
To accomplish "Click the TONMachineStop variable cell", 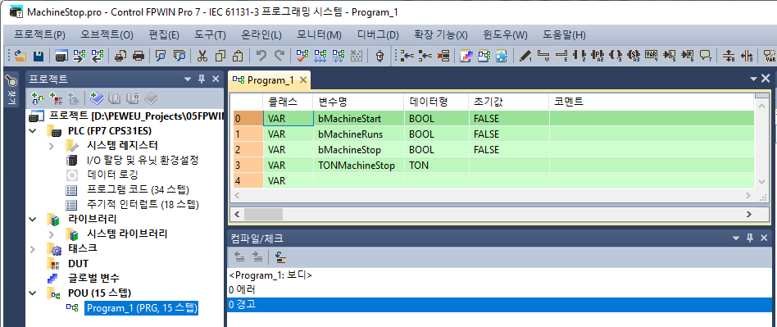I will coord(358,166).
